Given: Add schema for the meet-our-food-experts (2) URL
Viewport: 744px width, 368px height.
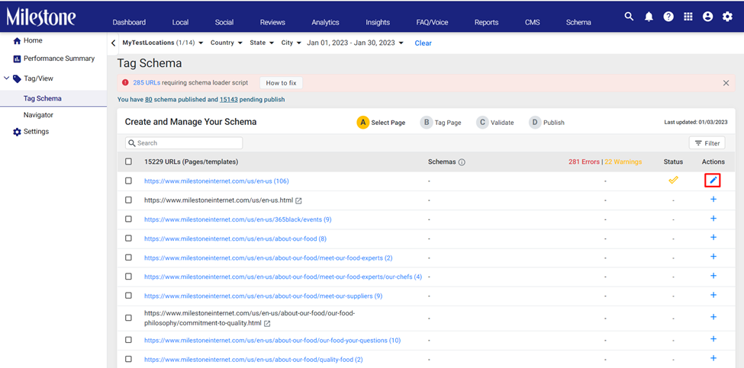Looking at the screenshot, I should [713, 257].
